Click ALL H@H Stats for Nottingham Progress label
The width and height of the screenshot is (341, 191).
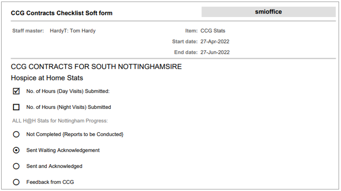click(60, 121)
